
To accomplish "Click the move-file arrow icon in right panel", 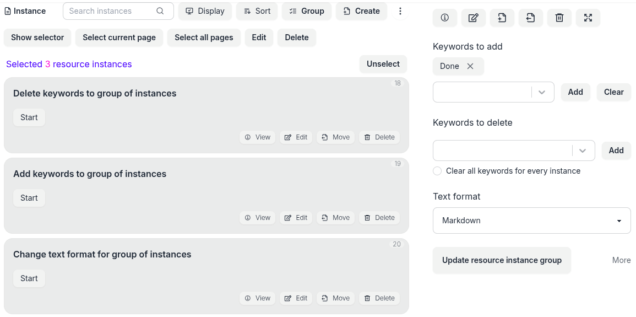I will click(531, 18).
